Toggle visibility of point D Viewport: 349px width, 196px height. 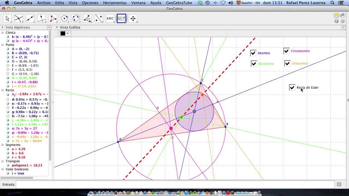[x=8, y=61]
